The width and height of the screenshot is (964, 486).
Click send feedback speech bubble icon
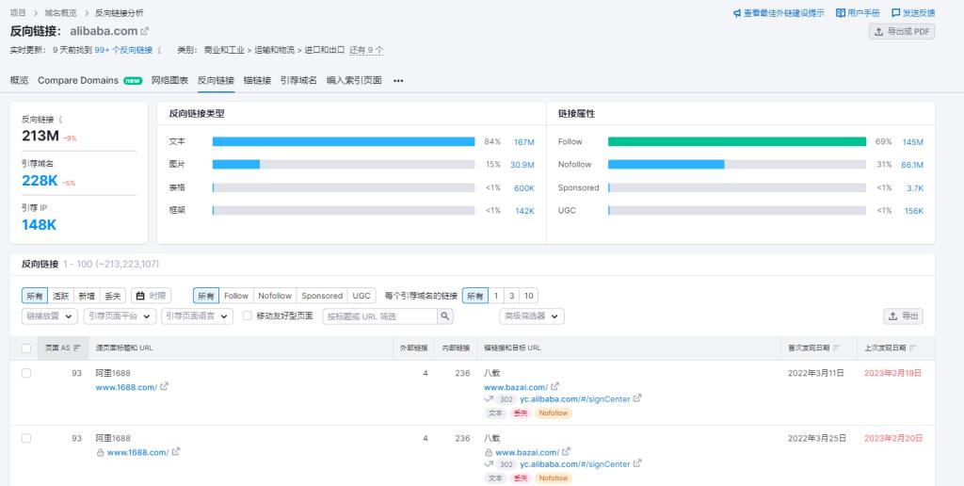[x=896, y=13]
